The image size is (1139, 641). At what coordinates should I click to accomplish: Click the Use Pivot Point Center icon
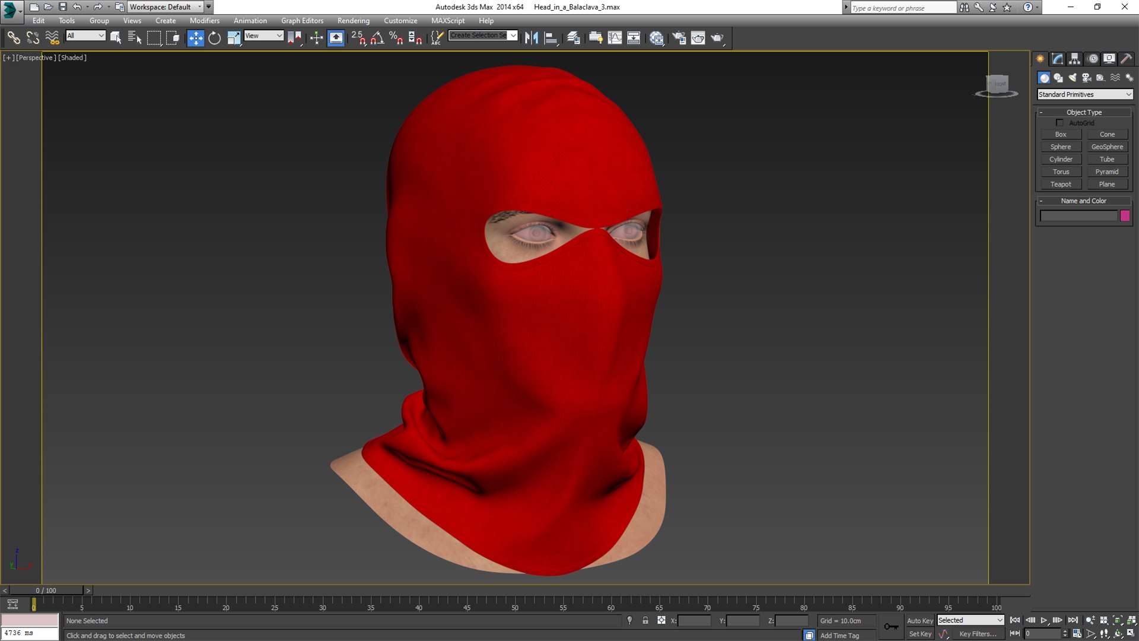294,38
